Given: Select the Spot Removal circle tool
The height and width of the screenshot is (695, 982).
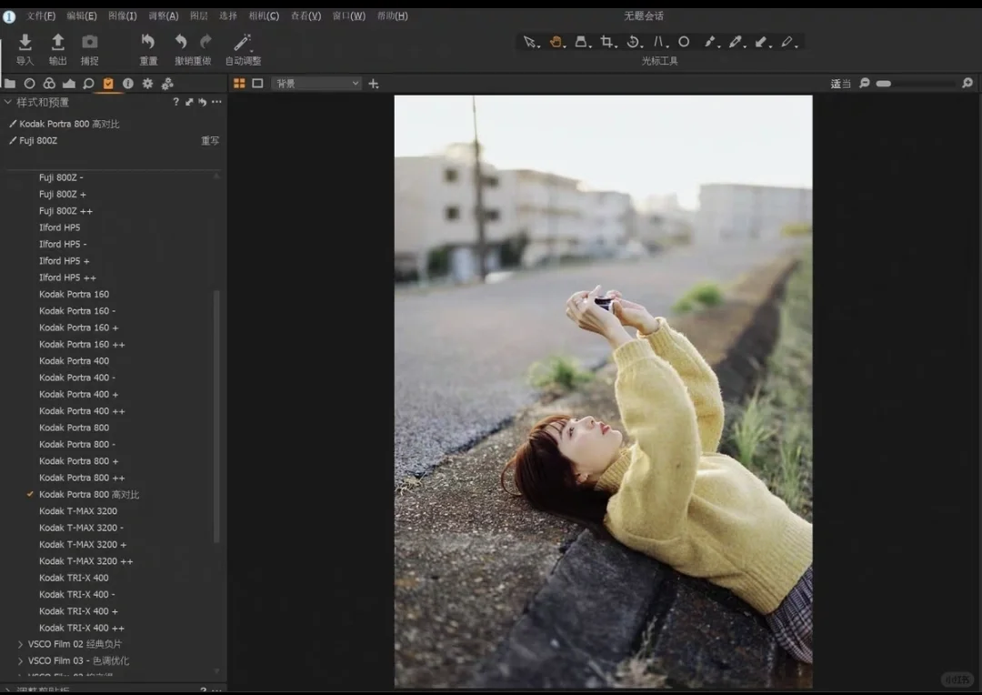Looking at the screenshot, I should tap(684, 41).
